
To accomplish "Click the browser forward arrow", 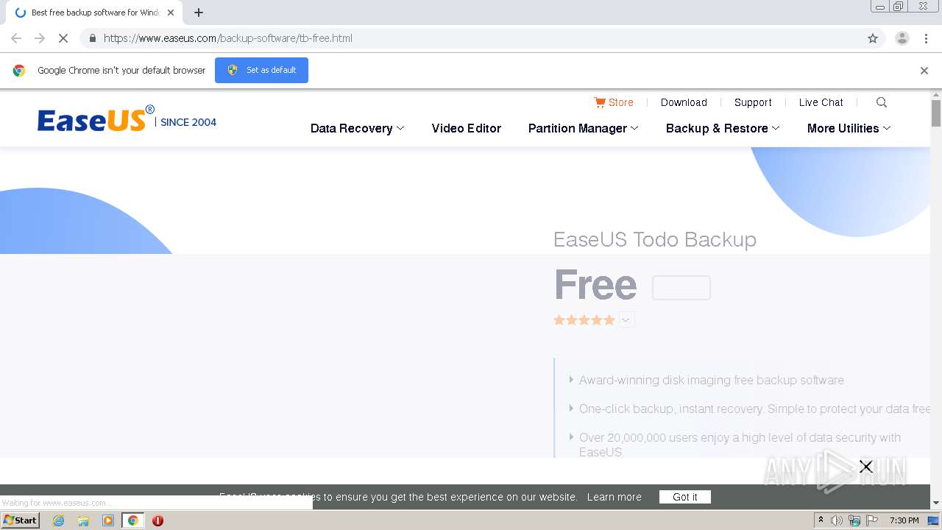I will 40,38.
